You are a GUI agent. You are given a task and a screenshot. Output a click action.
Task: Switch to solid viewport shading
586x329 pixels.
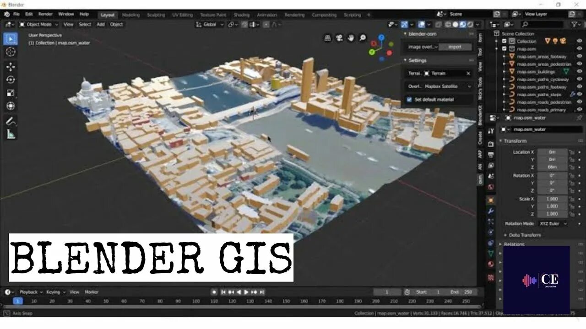[x=456, y=25]
